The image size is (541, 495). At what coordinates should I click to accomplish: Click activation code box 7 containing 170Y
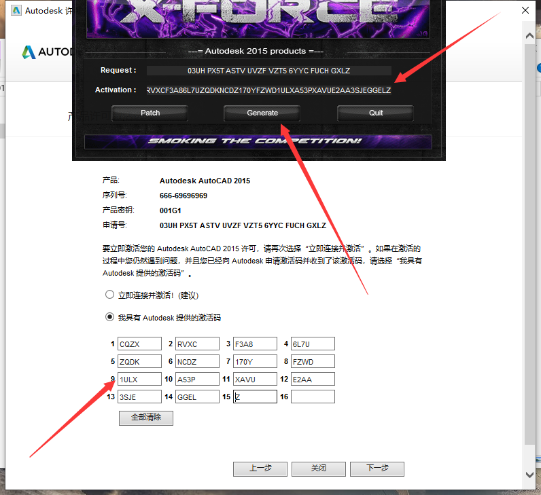tap(255, 361)
